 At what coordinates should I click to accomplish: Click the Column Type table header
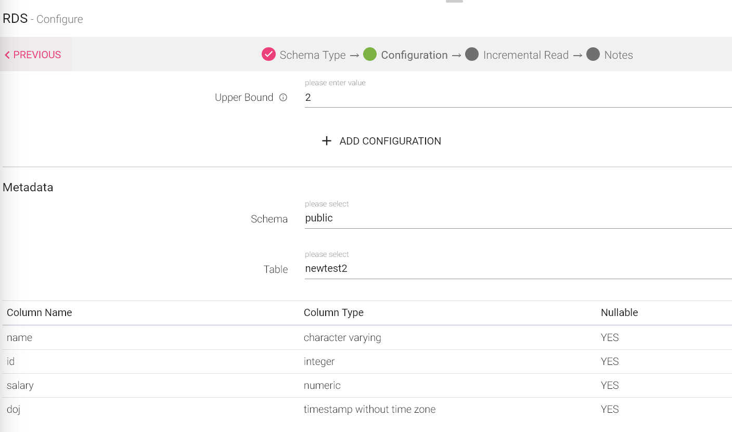point(333,312)
